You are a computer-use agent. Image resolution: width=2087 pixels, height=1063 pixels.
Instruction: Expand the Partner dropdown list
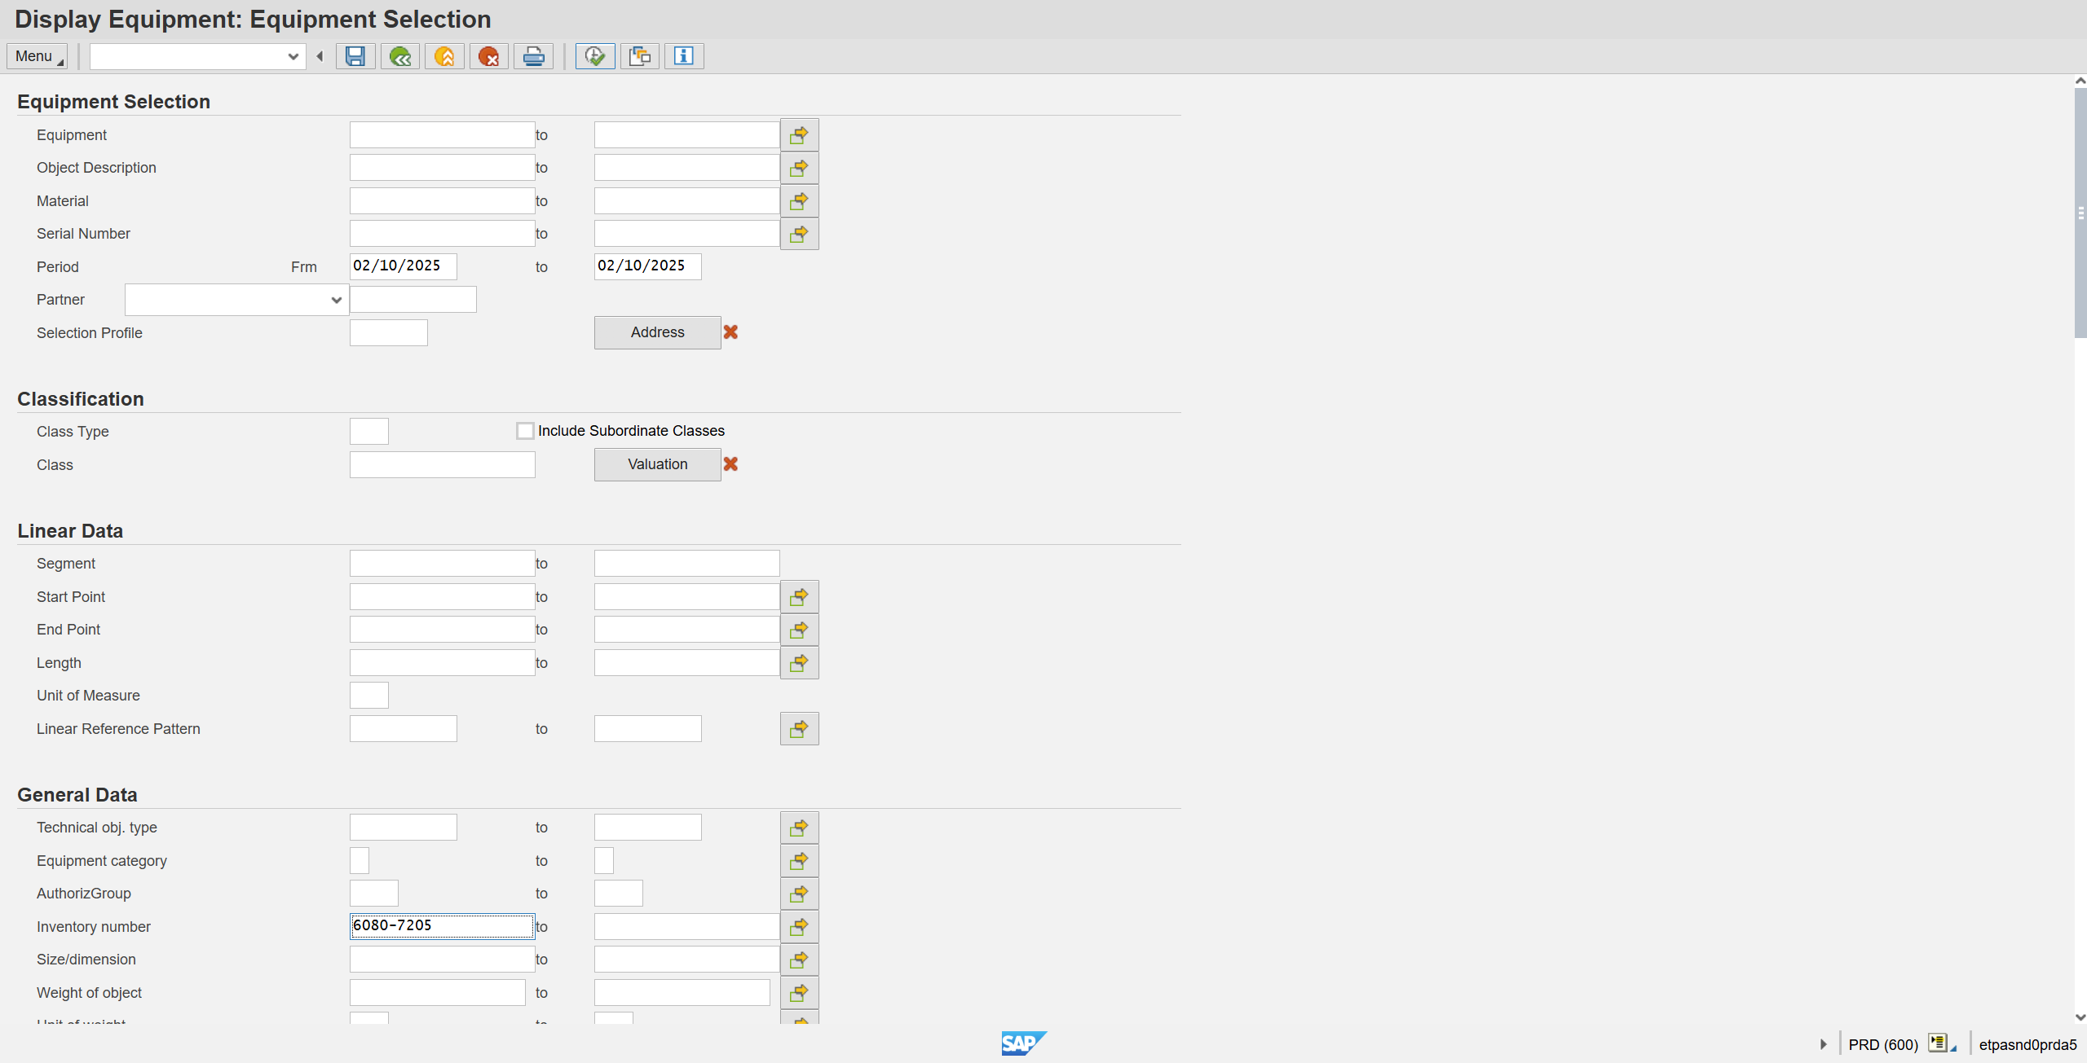[336, 300]
